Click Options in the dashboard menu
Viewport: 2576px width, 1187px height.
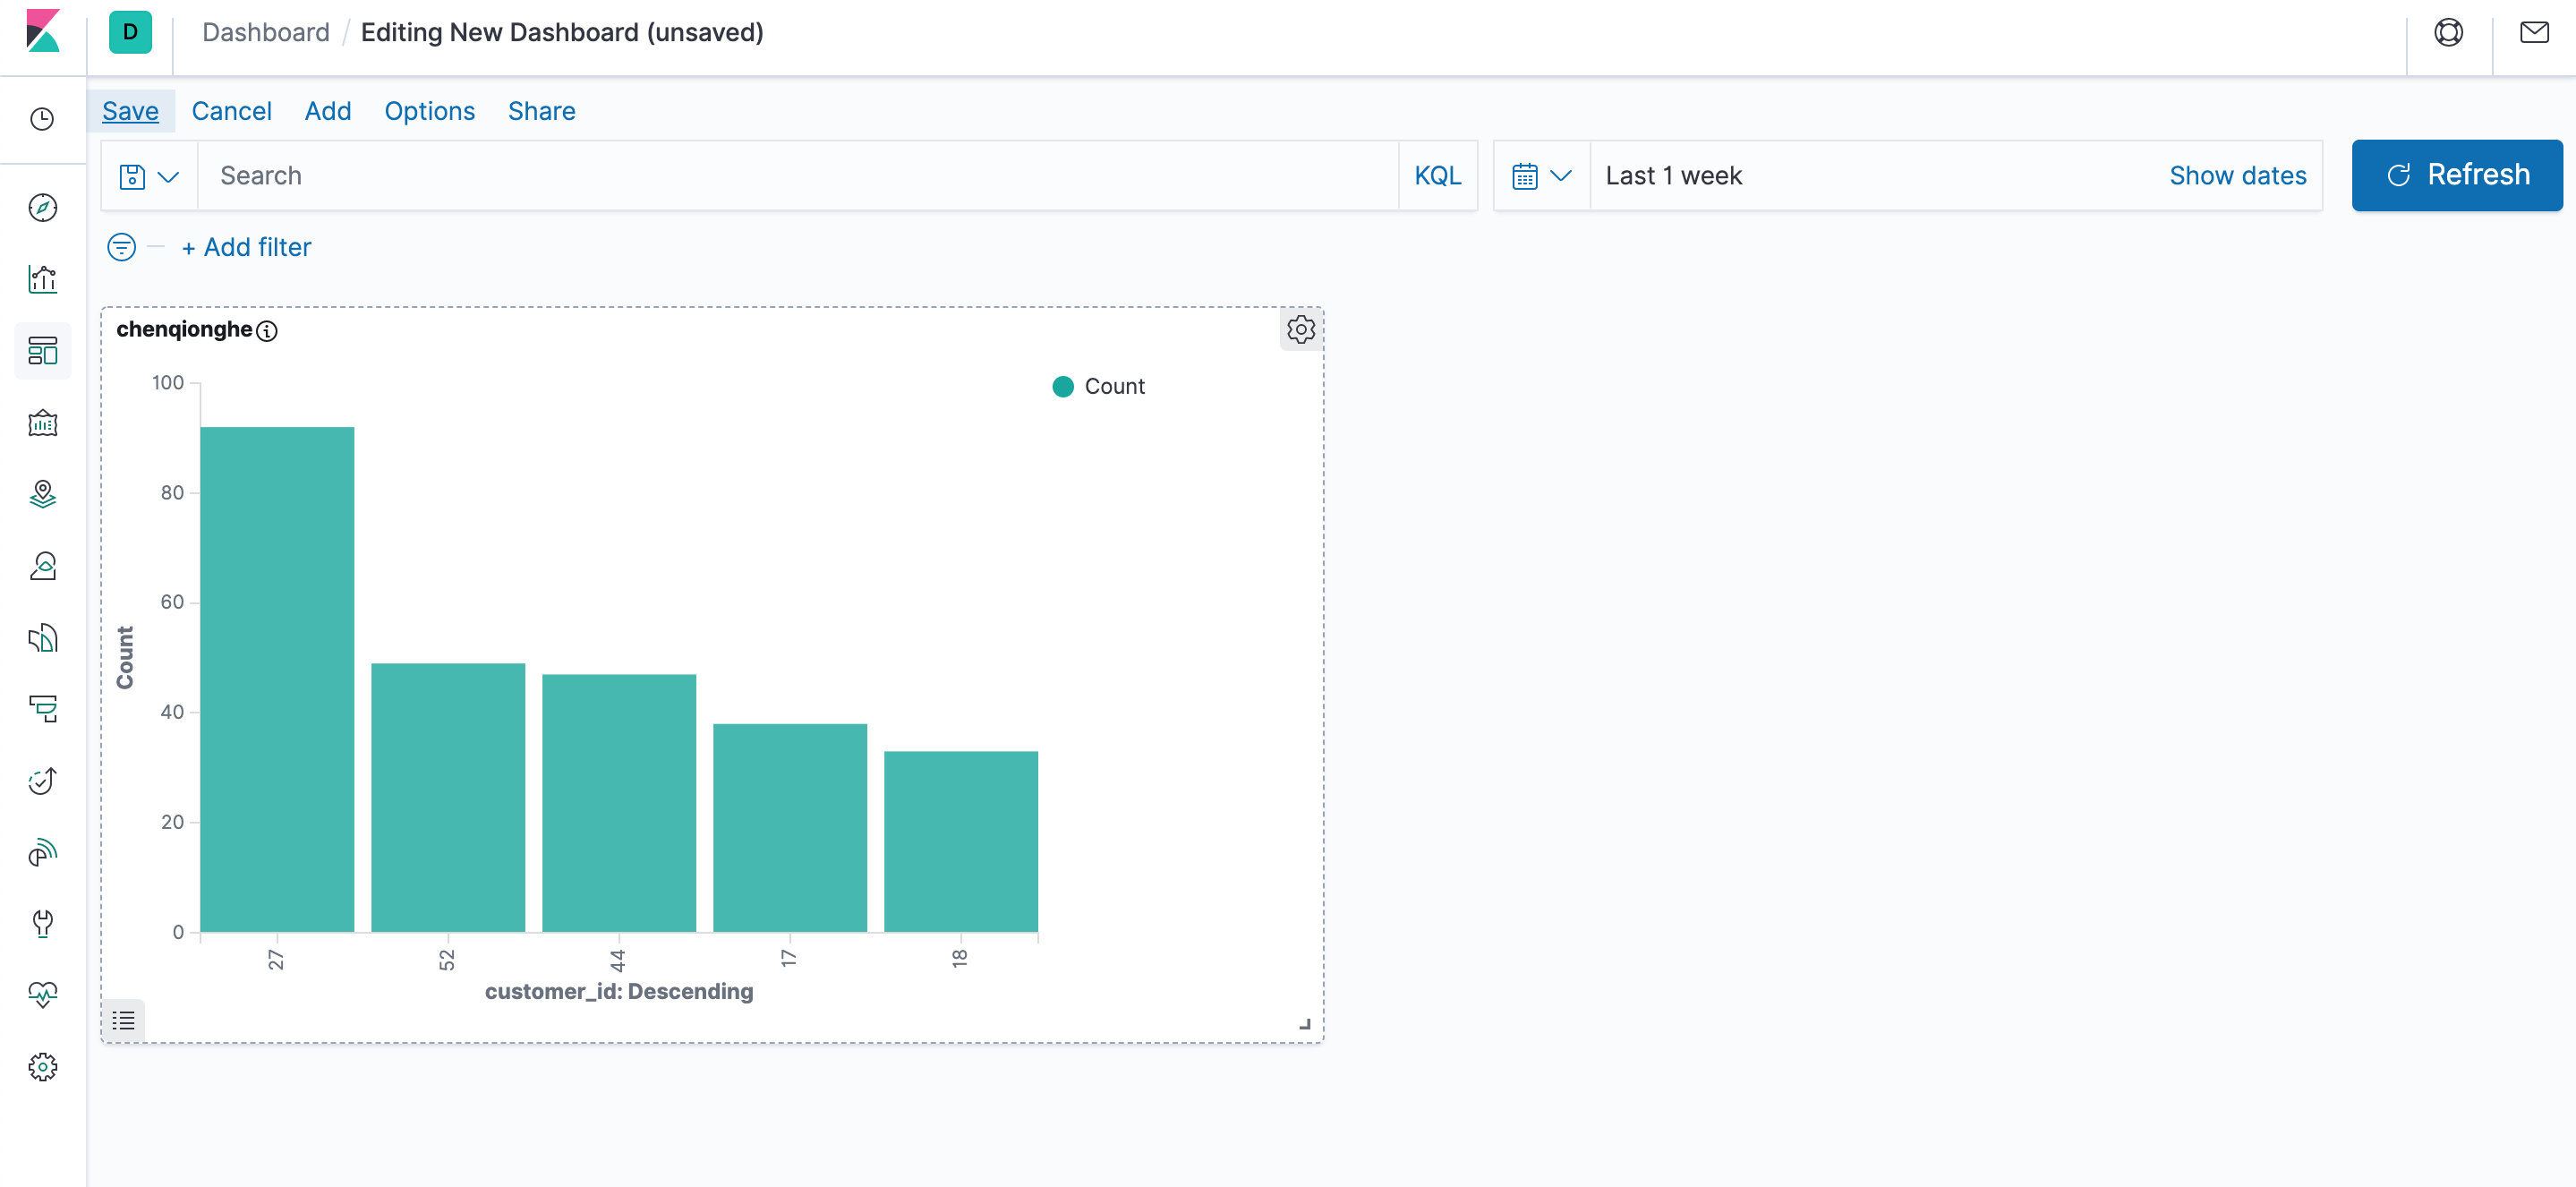click(429, 111)
